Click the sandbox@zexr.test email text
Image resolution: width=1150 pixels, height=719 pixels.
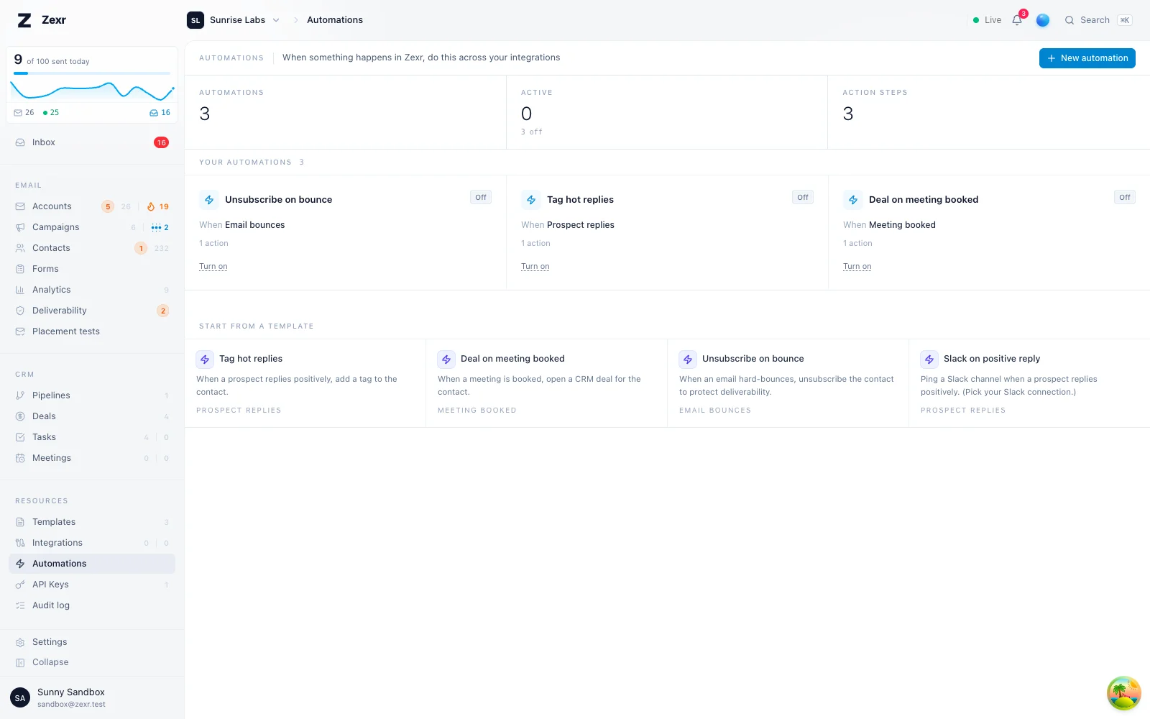[71, 705]
